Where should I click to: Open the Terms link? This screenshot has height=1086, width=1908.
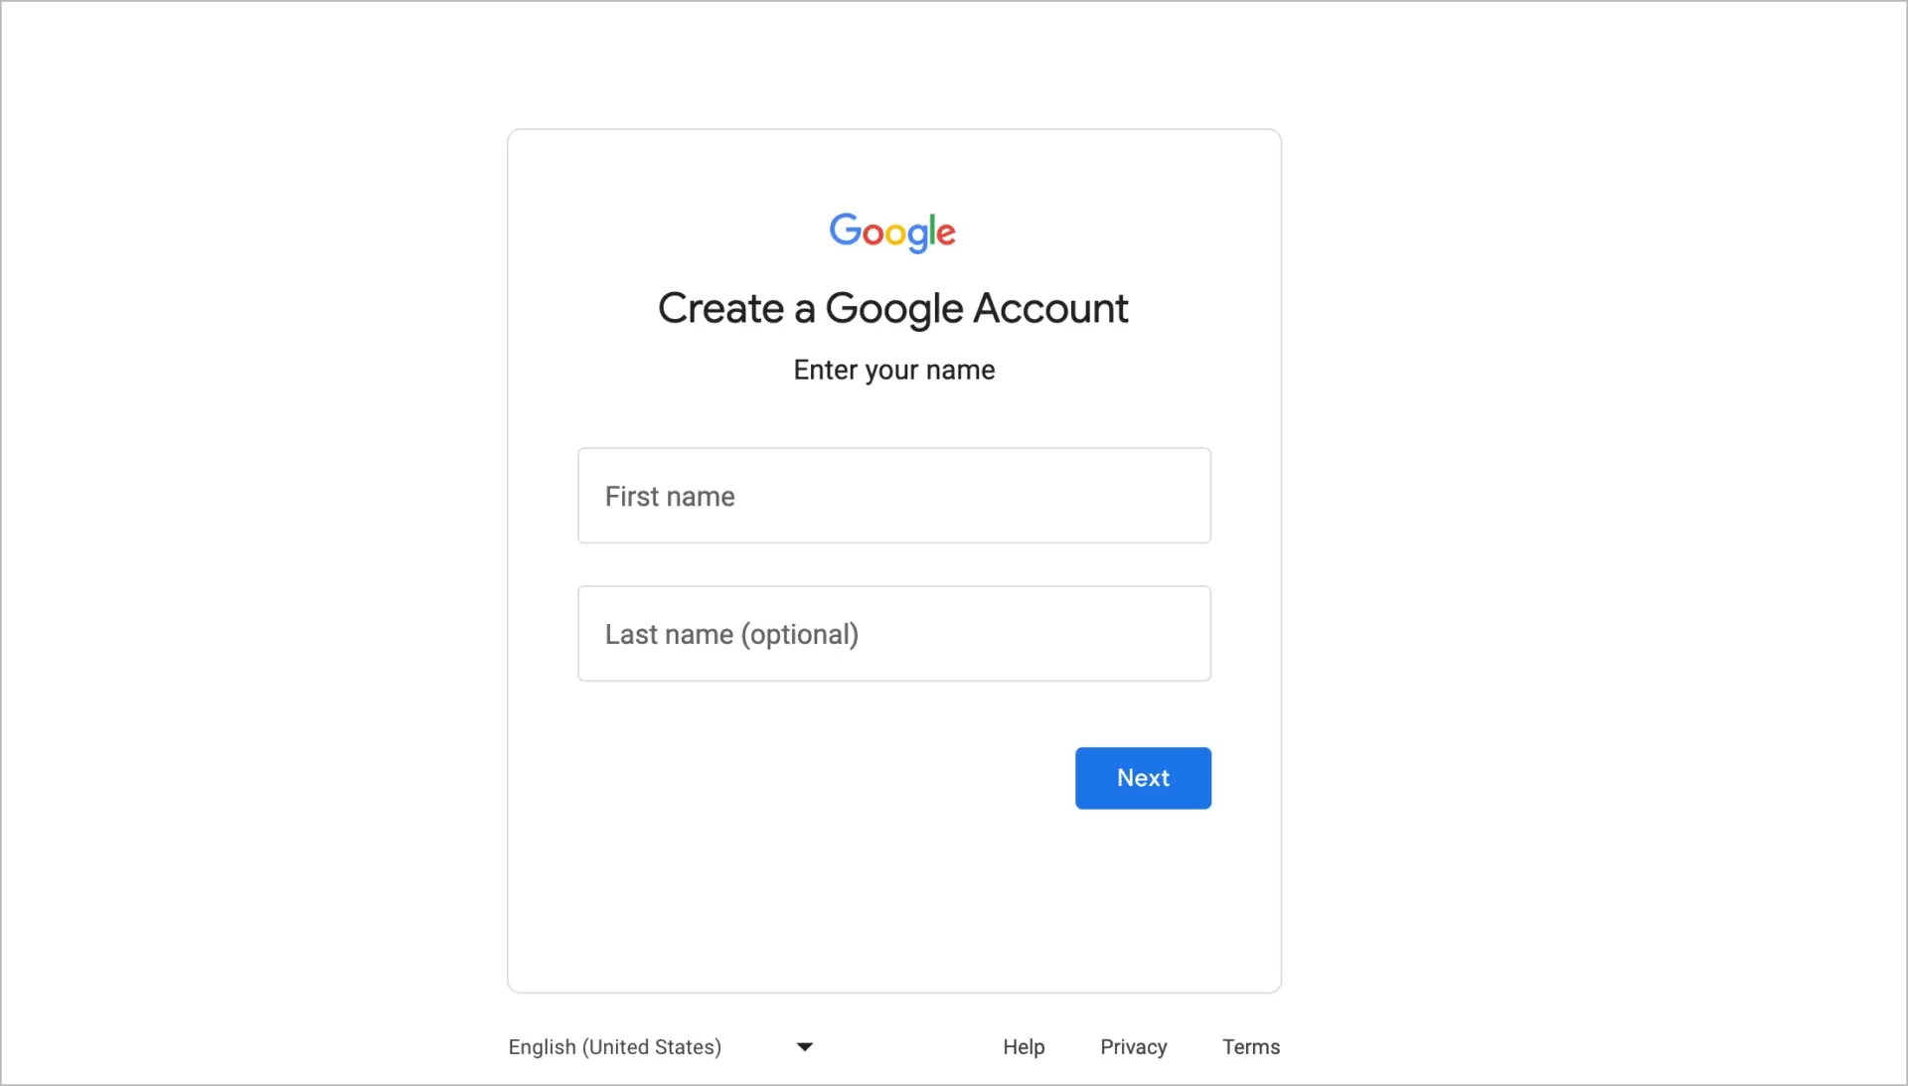point(1250,1046)
